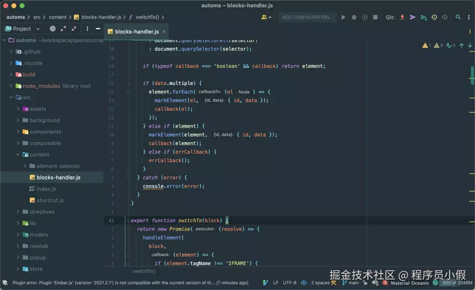The height and width of the screenshot is (290, 475).
Task: Click the tools wrench icon in status bar
Action: click(334, 283)
